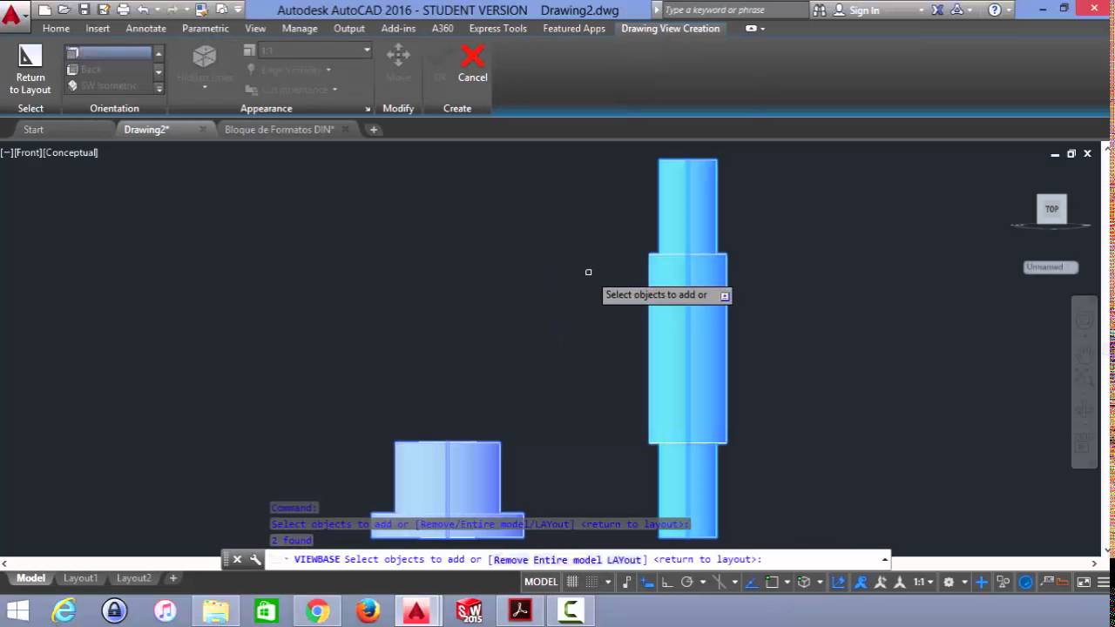1115x627 pixels.
Task: Toggle MODEL space button in status bar
Action: click(540, 582)
